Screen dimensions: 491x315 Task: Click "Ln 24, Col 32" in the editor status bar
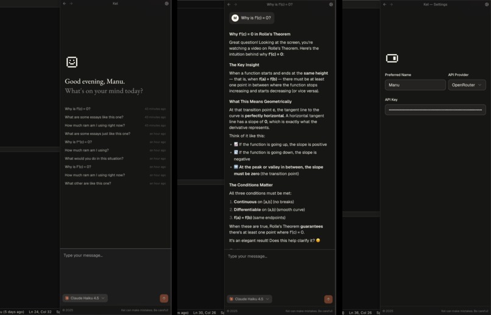click(40, 312)
